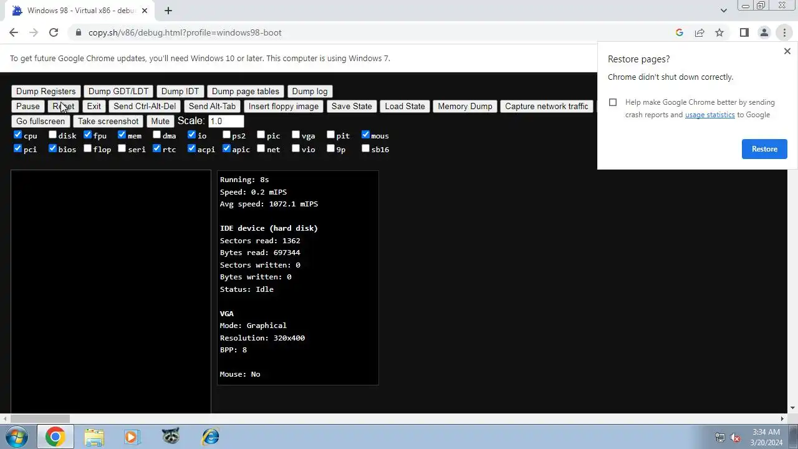Open the usage statistics link
Screen dimensions: 798x449
pos(710,115)
